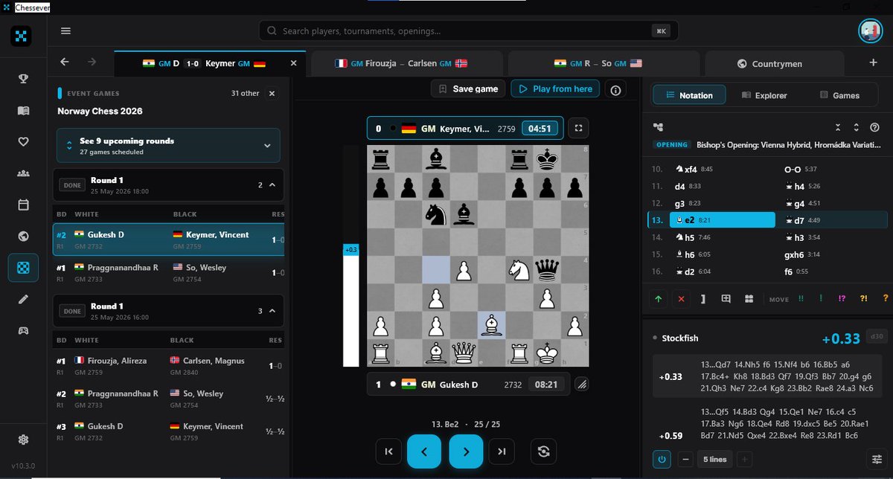The width and height of the screenshot is (893, 479).
Task: Mark move as mistake (?)
Action: 886,298
